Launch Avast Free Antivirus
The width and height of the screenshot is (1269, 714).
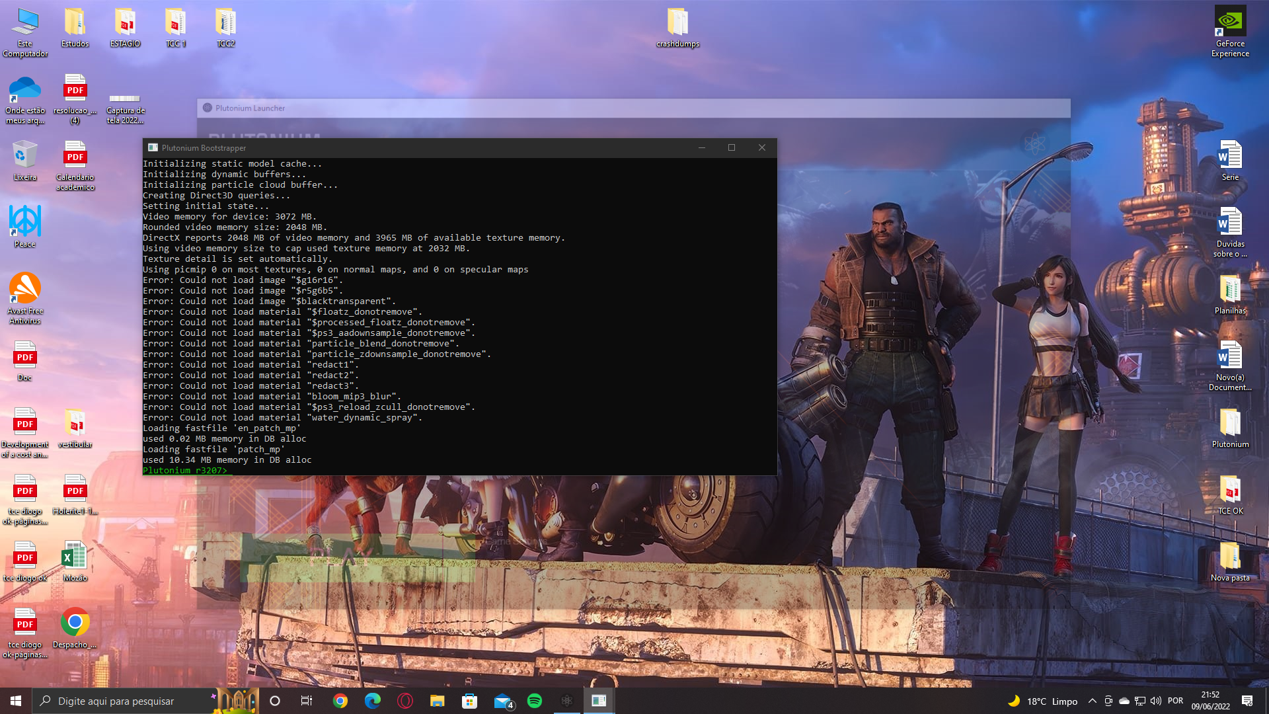click(25, 299)
